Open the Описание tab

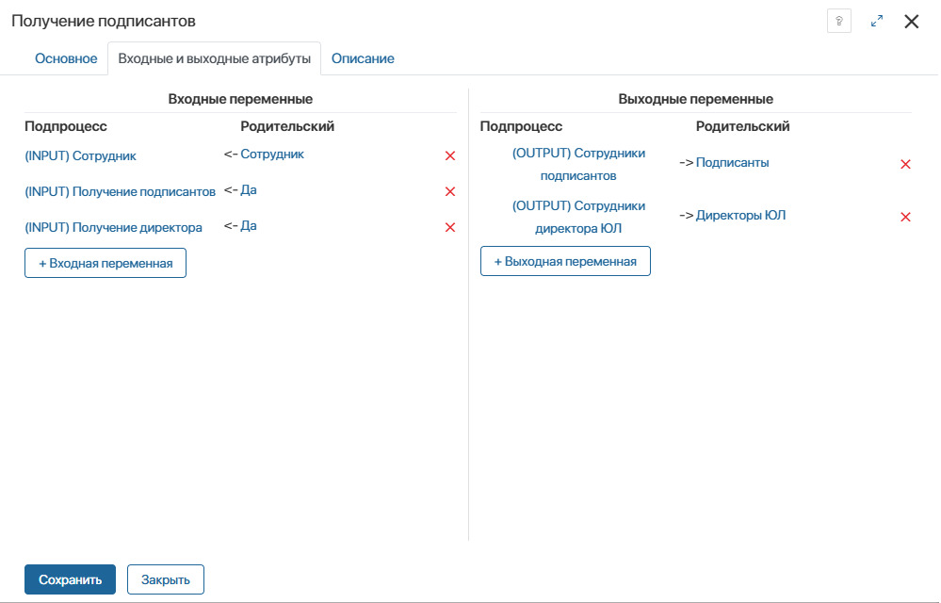[363, 58]
